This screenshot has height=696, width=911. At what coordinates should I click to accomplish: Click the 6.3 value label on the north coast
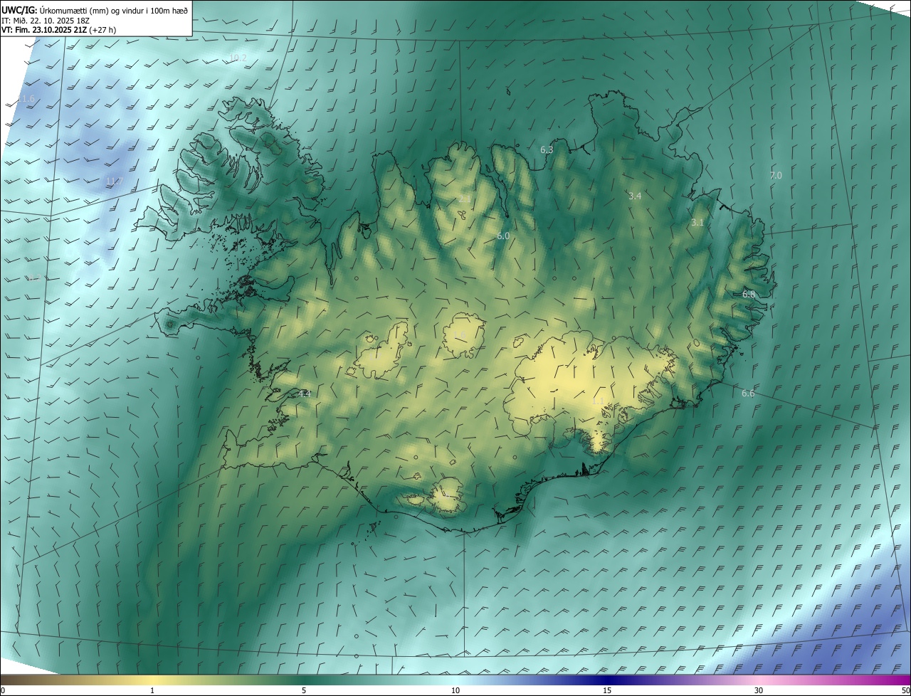pyautogui.click(x=547, y=149)
